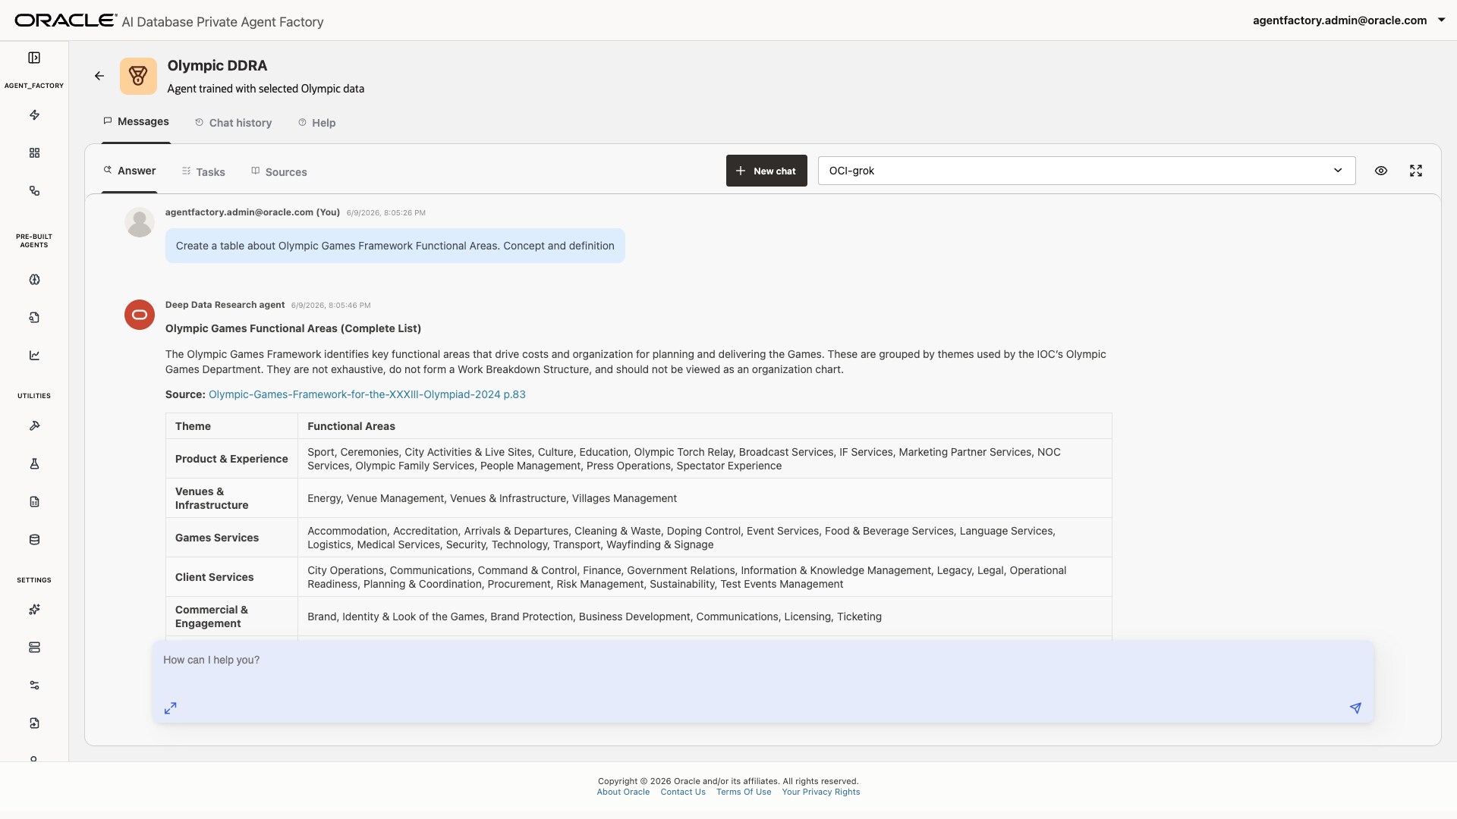Image resolution: width=1457 pixels, height=819 pixels.
Task: Start a New chat
Action: tap(766, 171)
